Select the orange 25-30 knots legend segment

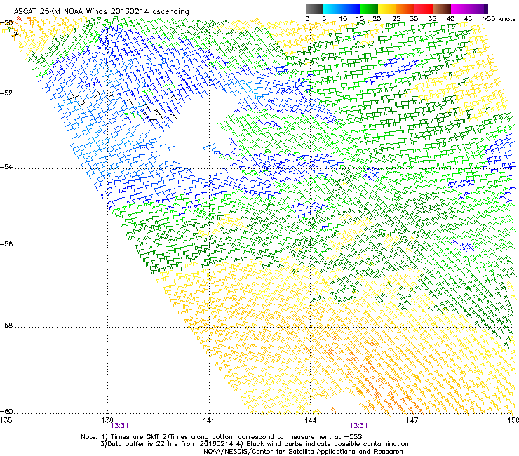405,8
